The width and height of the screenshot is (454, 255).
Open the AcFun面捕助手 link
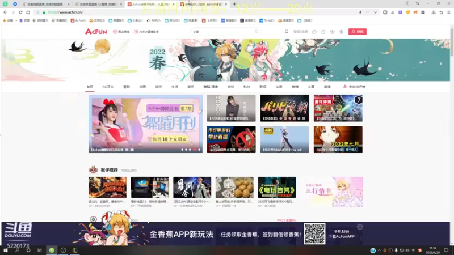pos(146,32)
